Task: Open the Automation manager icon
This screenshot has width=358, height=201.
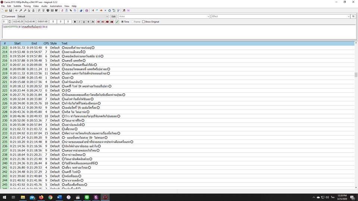Action: coord(81,10)
